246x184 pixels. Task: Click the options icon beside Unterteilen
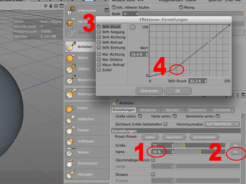(106, 10)
